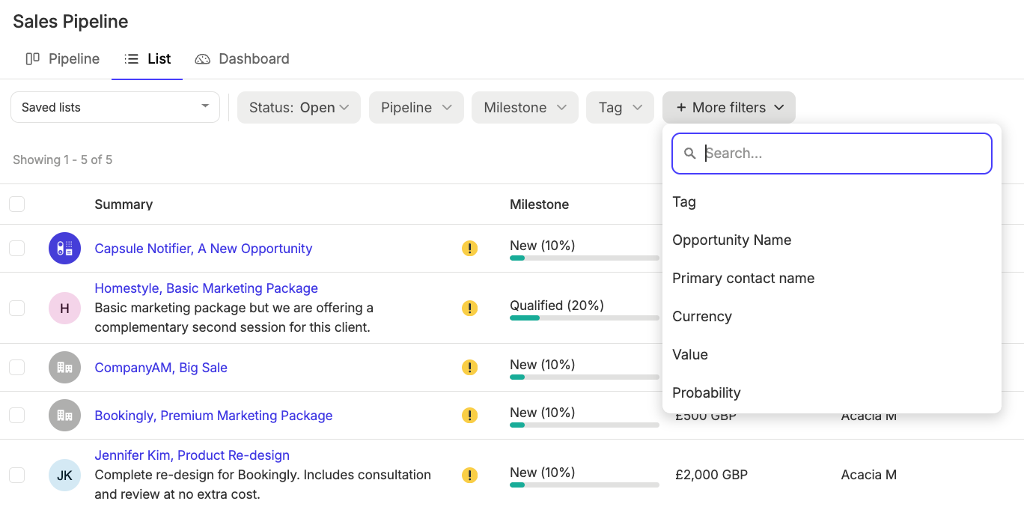The height and width of the screenshot is (507, 1024).
Task: Focus the filter Search field
Action: (x=832, y=154)
